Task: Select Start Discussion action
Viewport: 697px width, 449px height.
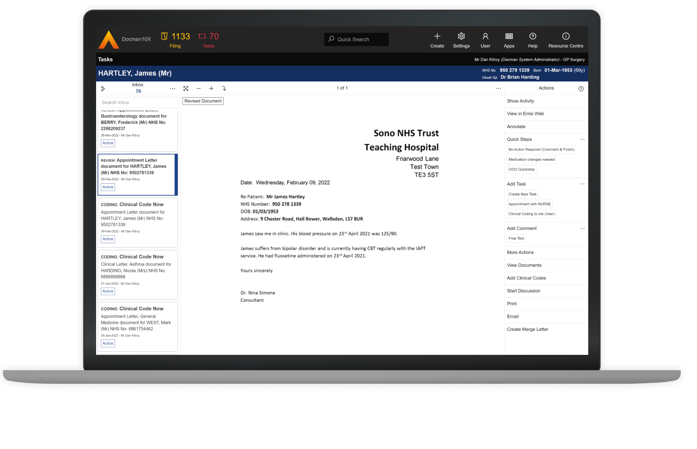Action: (546, 291)
